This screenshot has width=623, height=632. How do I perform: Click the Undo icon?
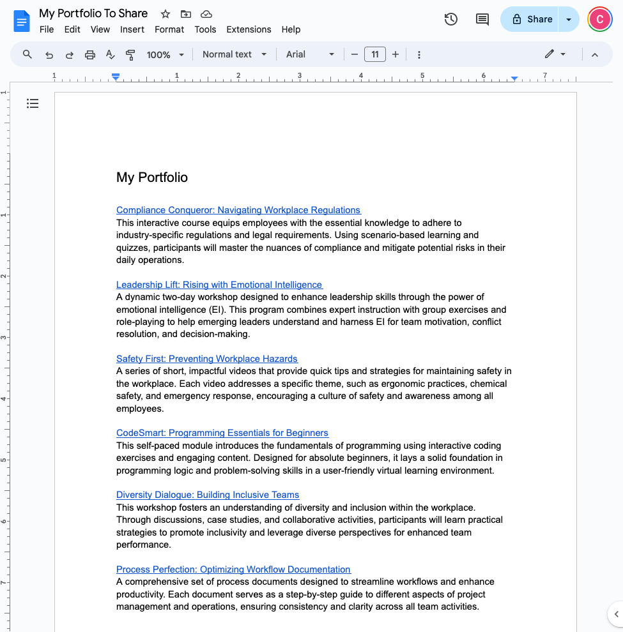(x=49, y=54)
